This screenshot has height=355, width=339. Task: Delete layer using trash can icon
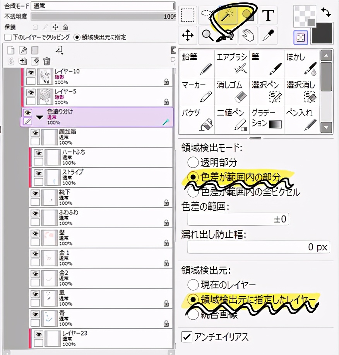click(x=47, y=61)
